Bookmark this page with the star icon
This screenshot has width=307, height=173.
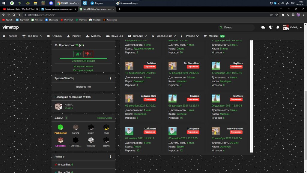pos(277,15)
